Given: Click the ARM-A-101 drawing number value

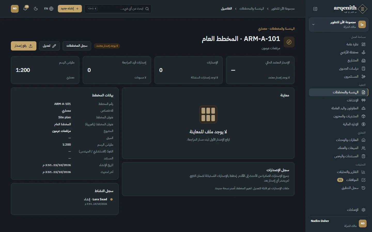Looking at the screenshot, I should click(x=63, y=104).
